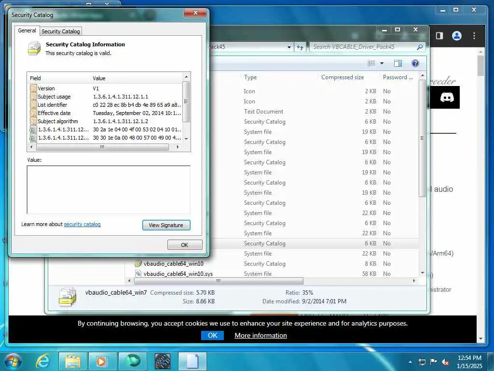Click the green sphere browser taskbar icon
This screenshot has width=494, height=371.
[132, 361]
